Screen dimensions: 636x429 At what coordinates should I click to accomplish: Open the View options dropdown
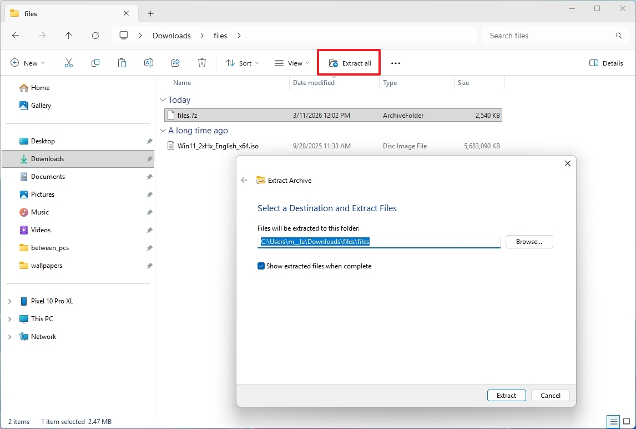(x=291, y=63)
